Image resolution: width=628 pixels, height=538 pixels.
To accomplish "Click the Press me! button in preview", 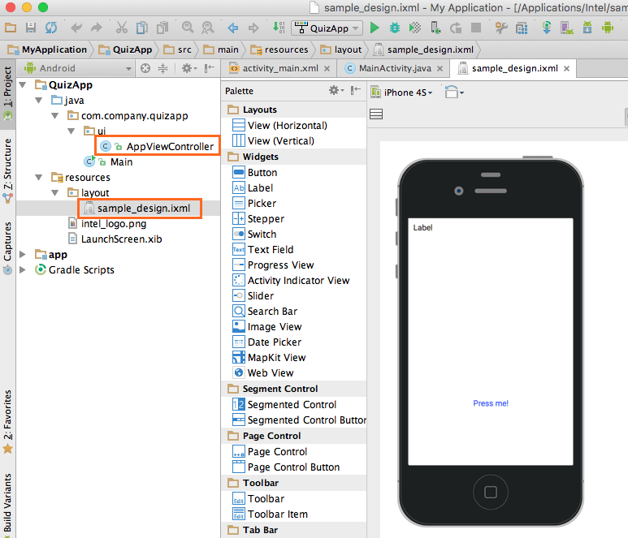I will point(491,403).
